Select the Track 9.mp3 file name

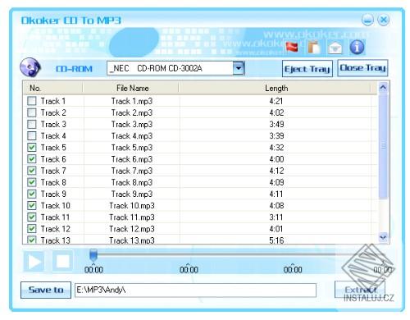[x=132, y=194]
